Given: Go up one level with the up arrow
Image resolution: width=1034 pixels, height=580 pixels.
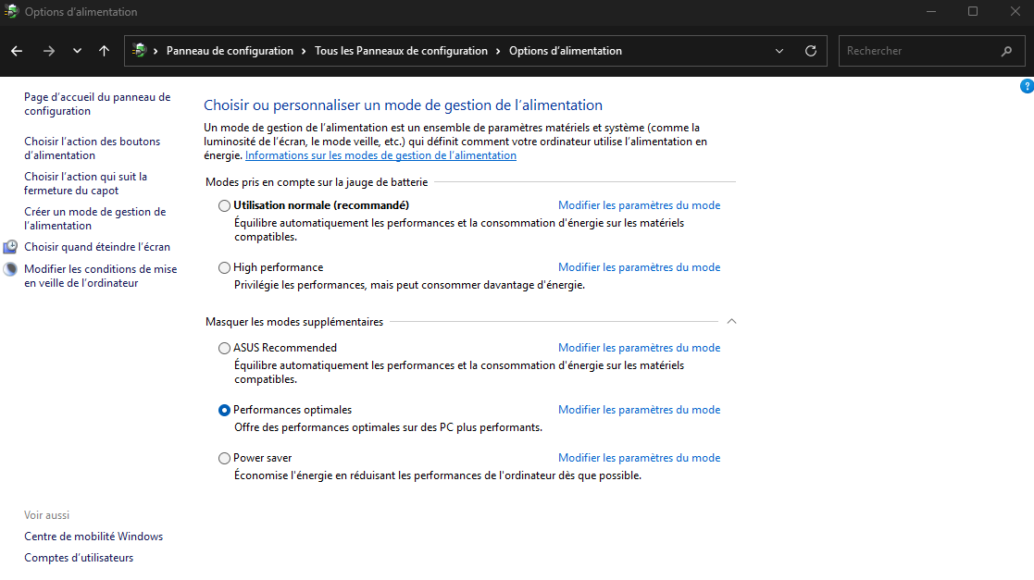Looking at the screenshot, I should click(x=105, y=51).
